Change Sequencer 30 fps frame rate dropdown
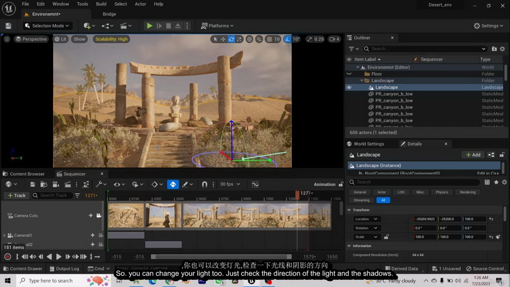 point(230,185)
